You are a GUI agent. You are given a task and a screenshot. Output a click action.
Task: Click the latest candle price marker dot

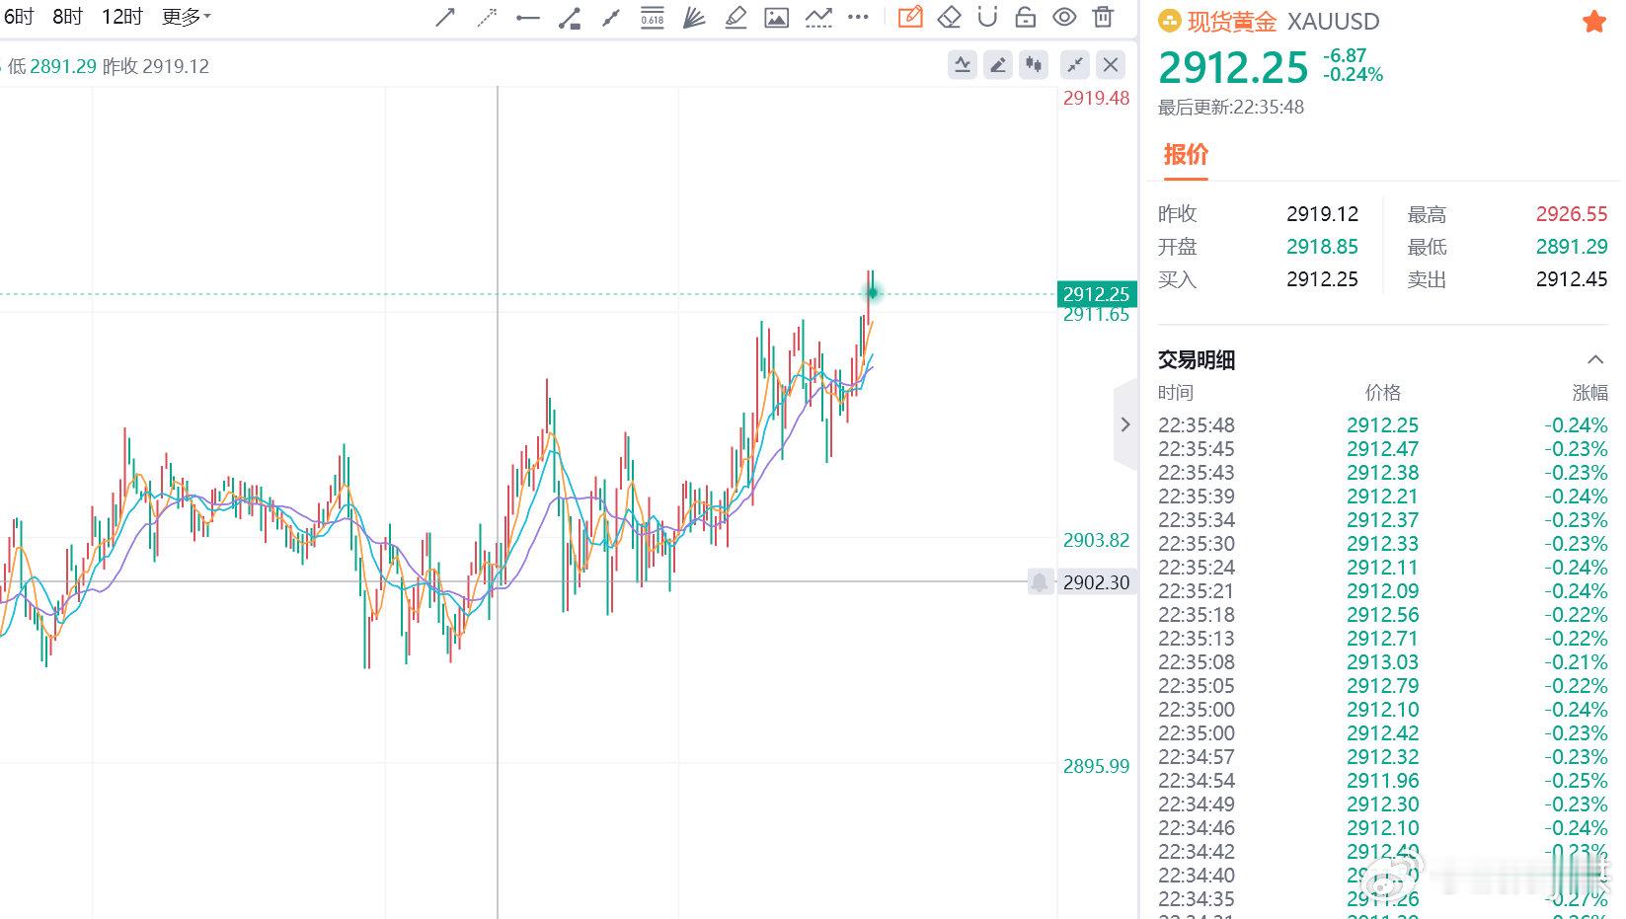(873, 292)
